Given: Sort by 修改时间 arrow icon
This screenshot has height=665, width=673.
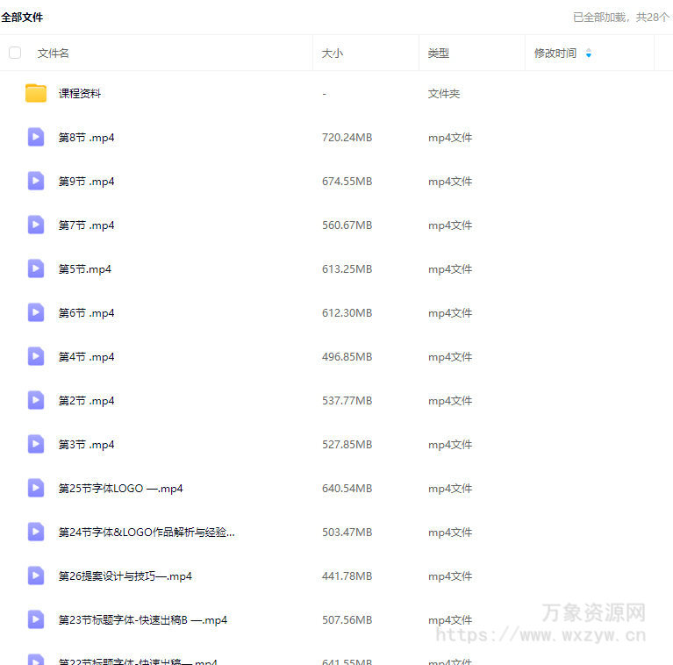Looking at the screenshot, I should [589, 54].
